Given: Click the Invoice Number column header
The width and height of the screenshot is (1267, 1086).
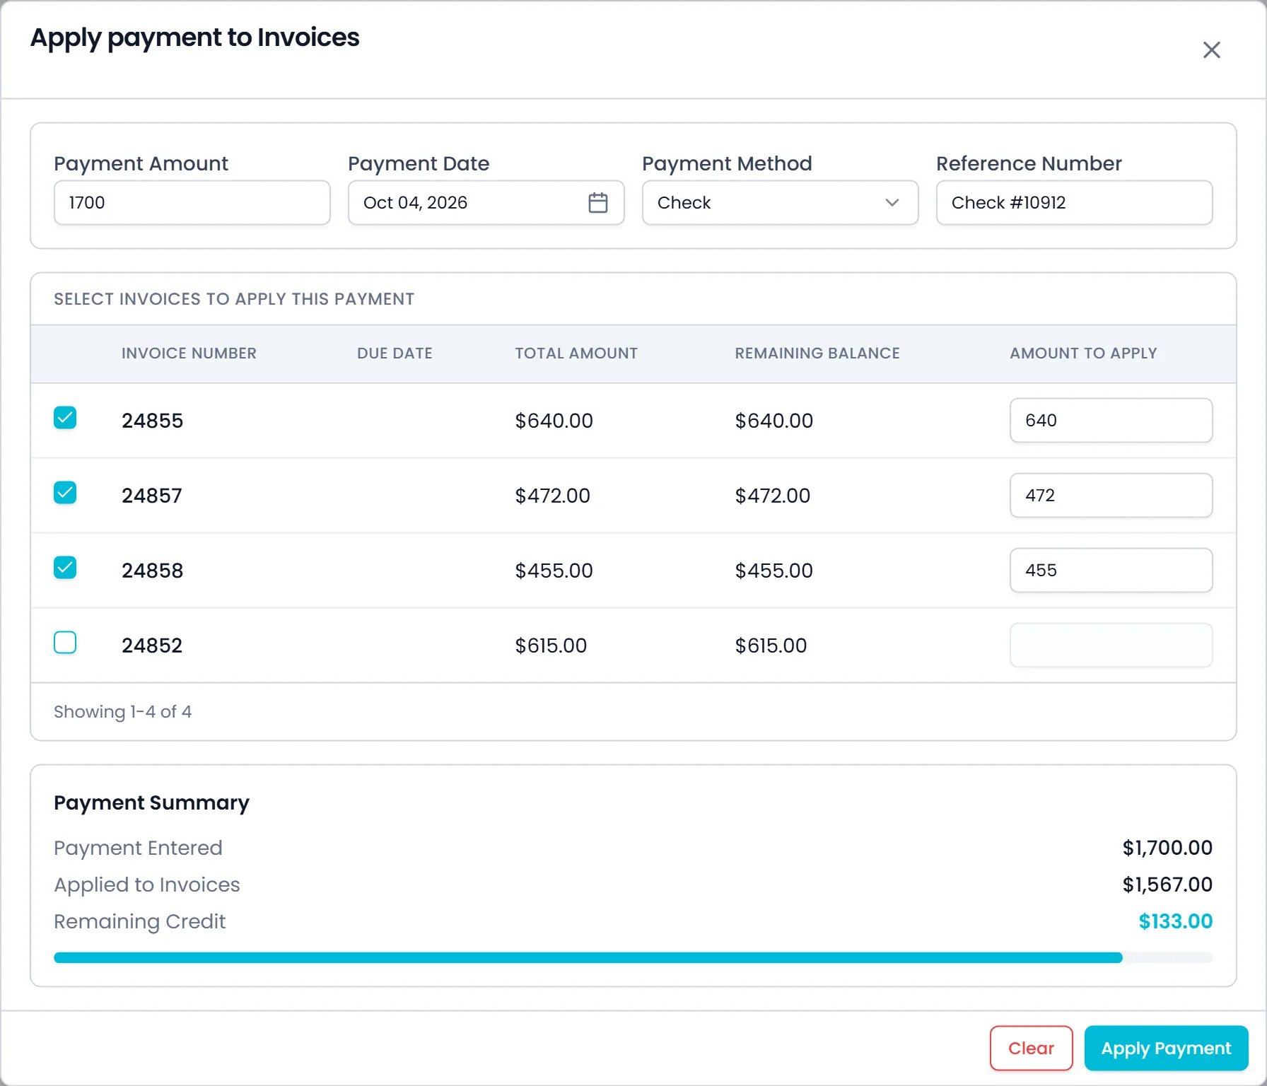Looking at the screenshot, I should pyautogui.click(x=189, y=354).
